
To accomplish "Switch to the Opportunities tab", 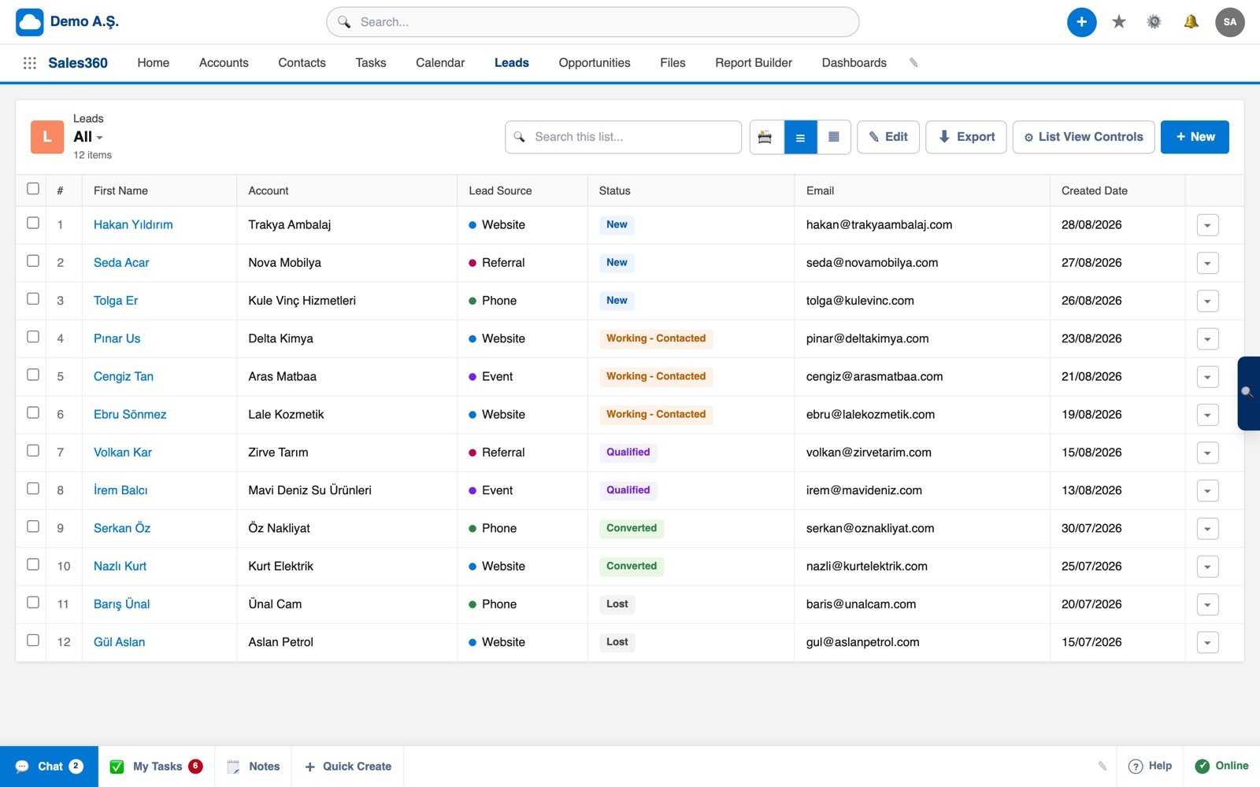I will (595, 63).
